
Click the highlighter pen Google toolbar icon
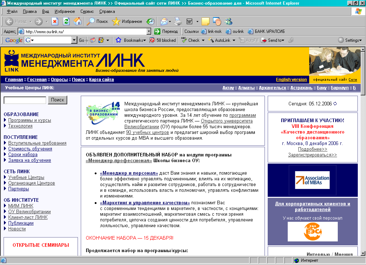291,40
